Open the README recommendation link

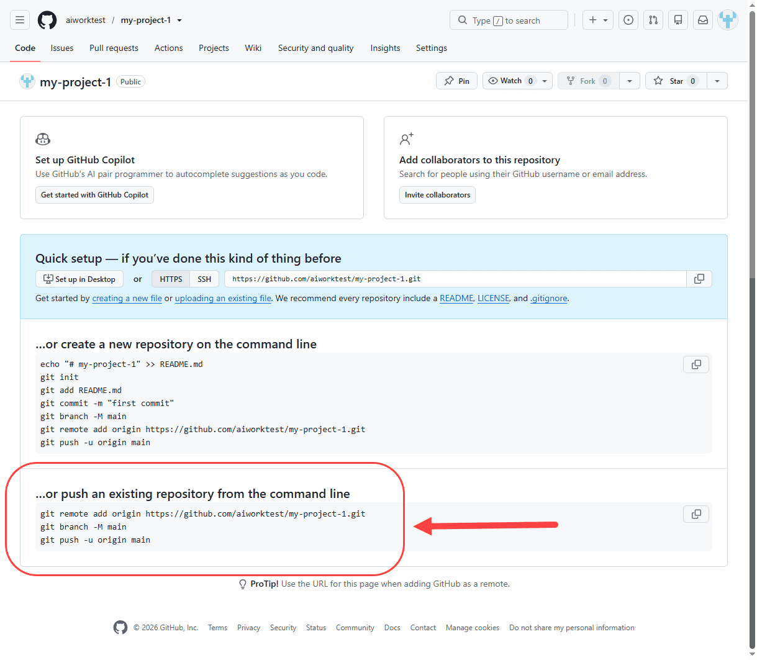coord(456,299)
